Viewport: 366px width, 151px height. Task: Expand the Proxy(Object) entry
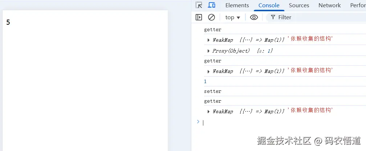click(x=209, y=51)
